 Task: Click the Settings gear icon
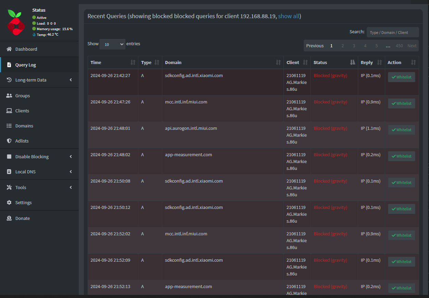coord(9,202)
